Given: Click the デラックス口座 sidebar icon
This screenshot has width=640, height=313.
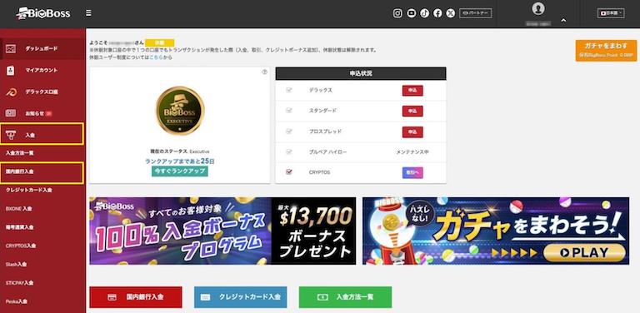Looking at the screenshot, I should pyautogui.click(x=11, y=92).
